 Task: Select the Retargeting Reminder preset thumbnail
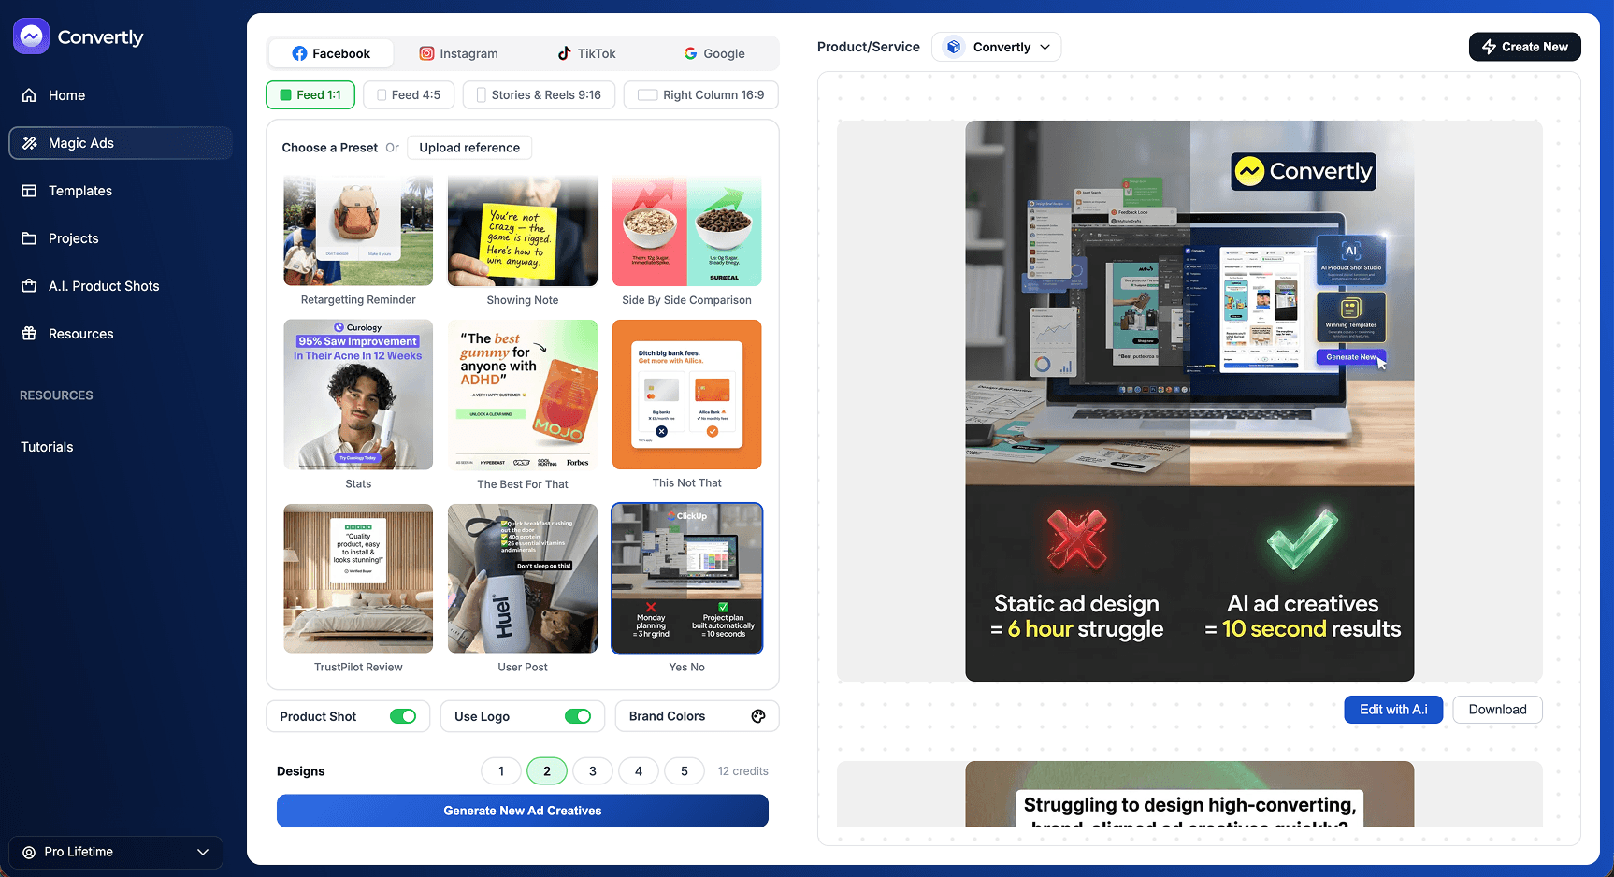(358, 231)
